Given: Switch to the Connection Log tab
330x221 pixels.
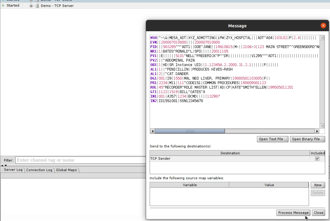Looking at the screenshot, I should pos(39,170).
